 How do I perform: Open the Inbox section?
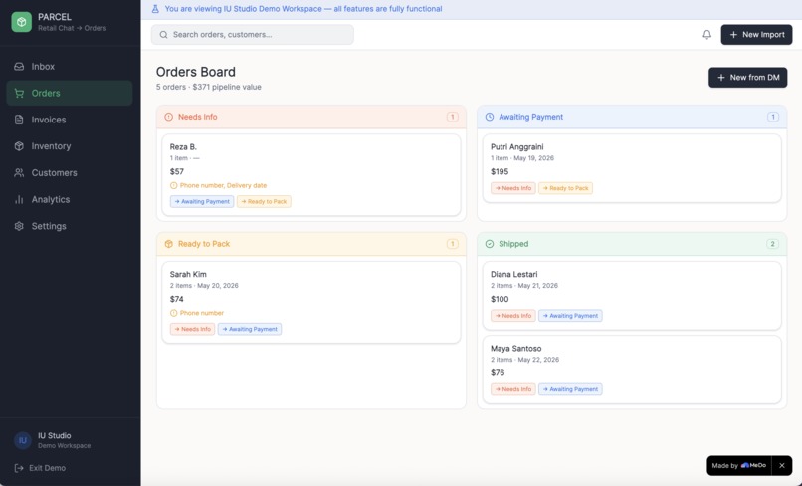coord(70,66)
